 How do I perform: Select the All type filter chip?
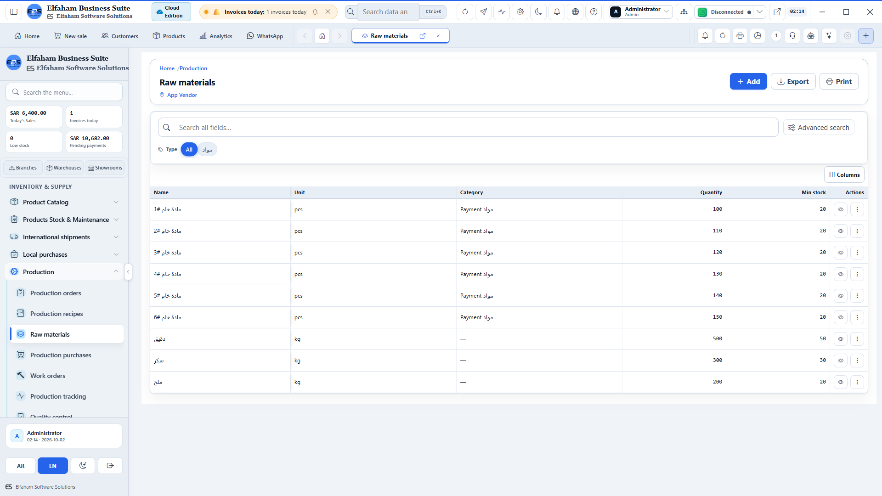(189, 150)
